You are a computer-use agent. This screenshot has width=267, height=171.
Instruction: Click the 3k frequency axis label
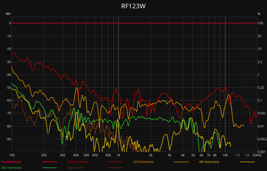pos(169,155)
